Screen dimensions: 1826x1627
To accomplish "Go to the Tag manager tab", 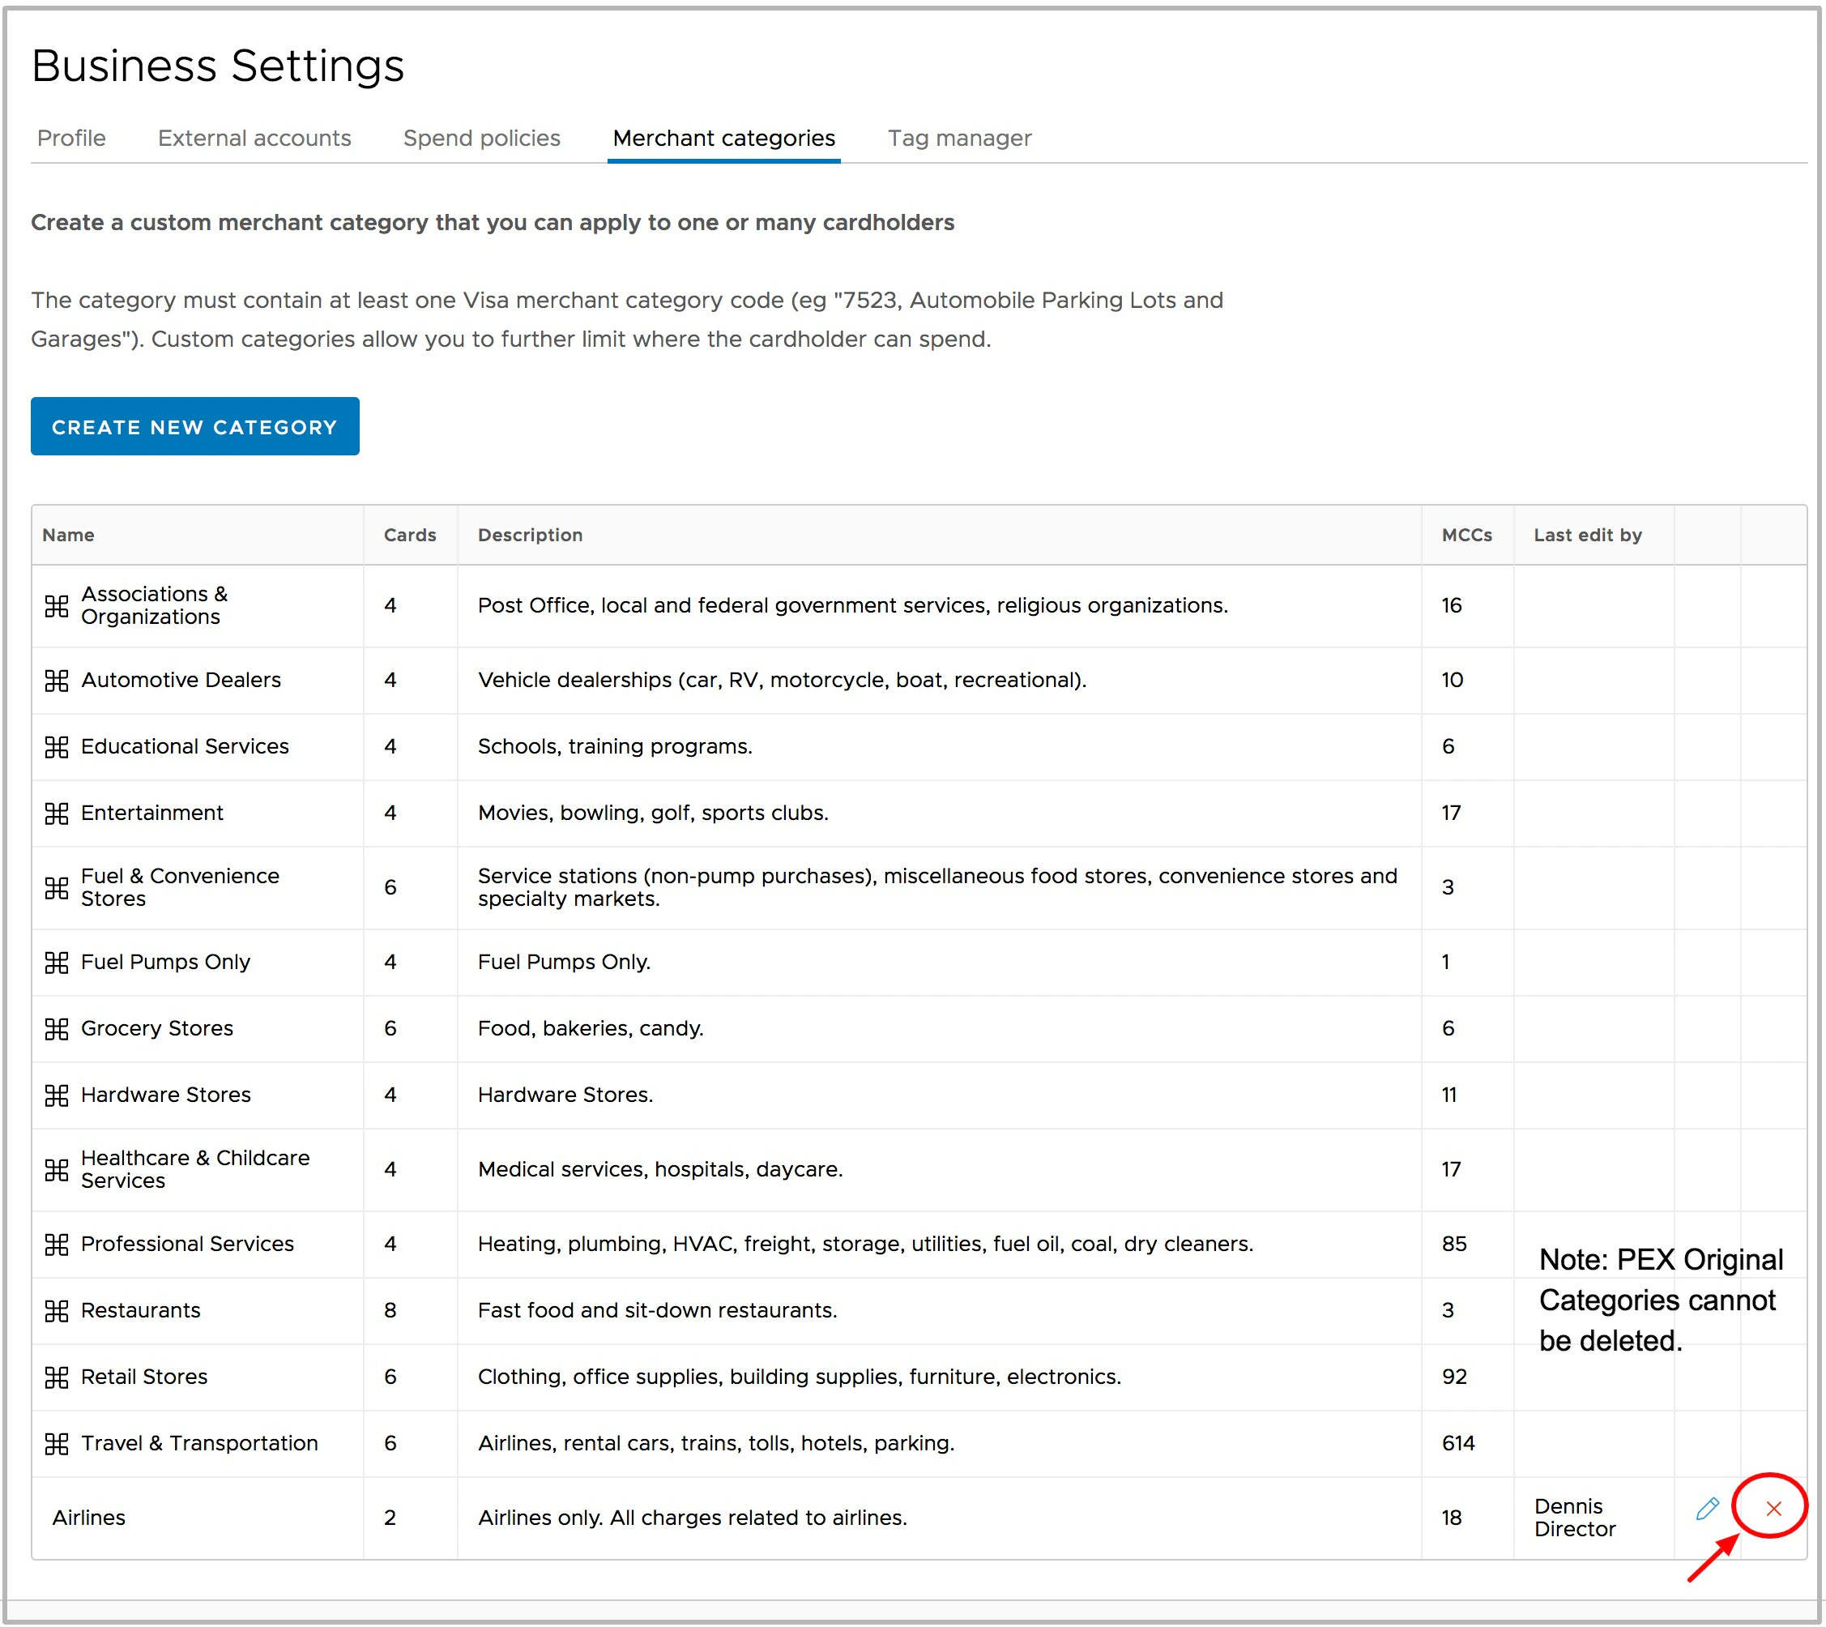I will [x=959, y=138].
